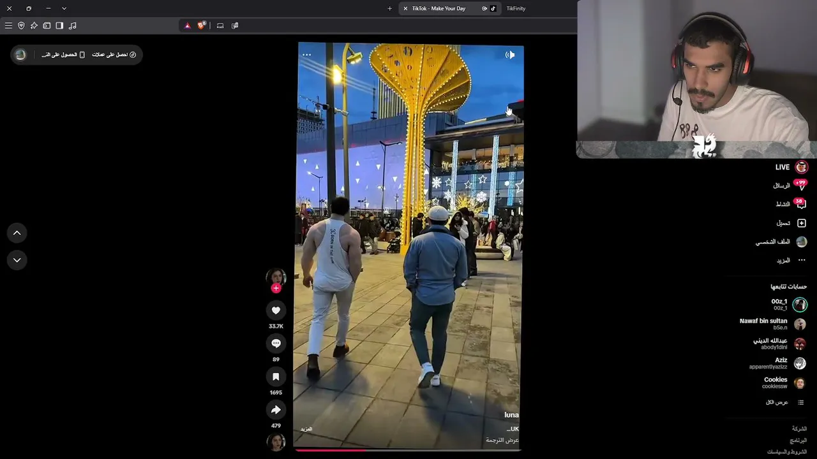The width and height of the screenshot is (817, 459).
Task: Save video with the bookmark icon
Action: point(276,377)
